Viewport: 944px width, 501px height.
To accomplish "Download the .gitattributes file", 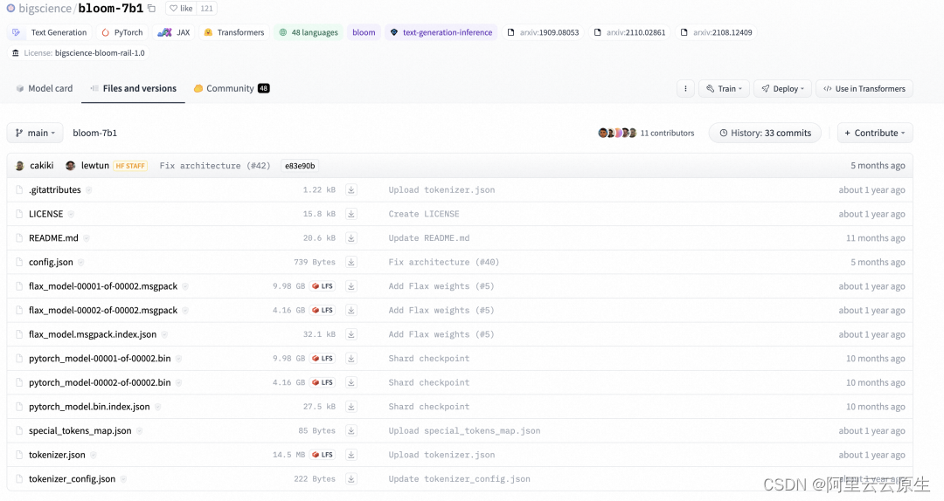I will [351, 190].
